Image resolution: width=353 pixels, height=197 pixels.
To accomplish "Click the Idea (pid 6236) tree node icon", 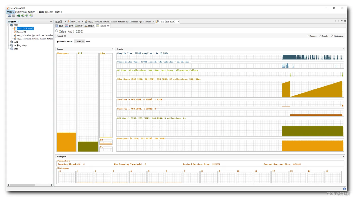I will coord(15,29).
